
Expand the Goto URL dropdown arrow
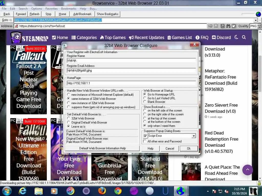pos(256,20)
